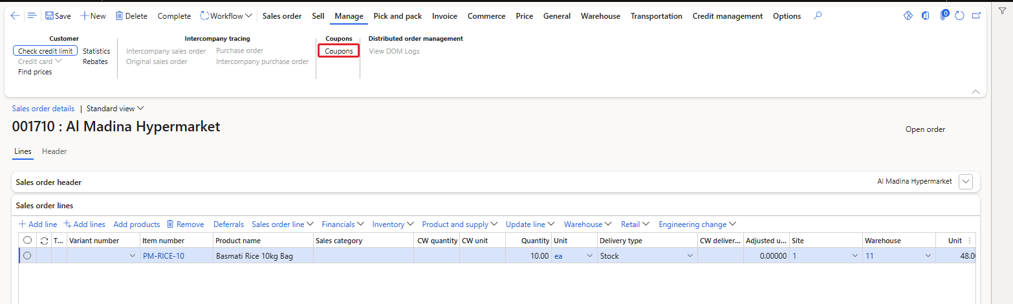The image size is (1013, 304).
Task: Remove the selected order line
Action: 185,224
